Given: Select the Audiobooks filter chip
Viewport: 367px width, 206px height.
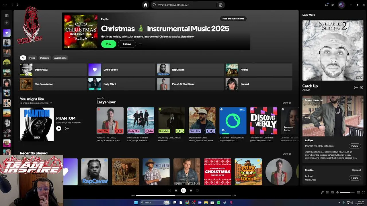Looking at the screenshot, I should (x=60, y=58).
